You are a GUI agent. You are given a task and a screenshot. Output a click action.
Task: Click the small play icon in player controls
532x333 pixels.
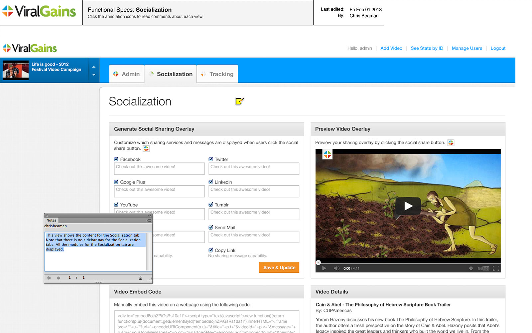point(324,268)
